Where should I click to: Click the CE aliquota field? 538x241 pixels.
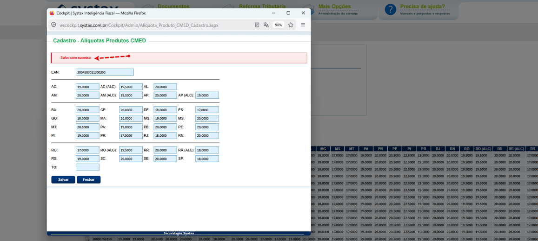click(131, 110)
